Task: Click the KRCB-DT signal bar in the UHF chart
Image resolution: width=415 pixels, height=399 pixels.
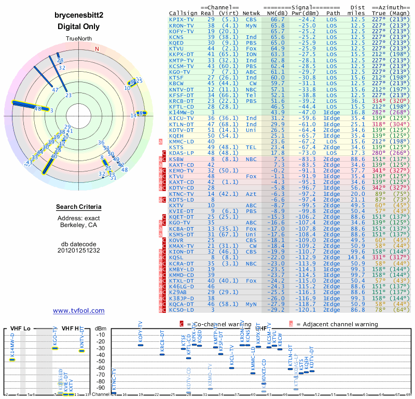Action: pos(162,354)
